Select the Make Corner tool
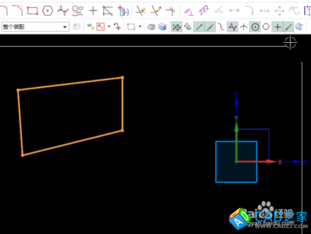311x234 pixels. pyautogui.click(x=172, y=11)
